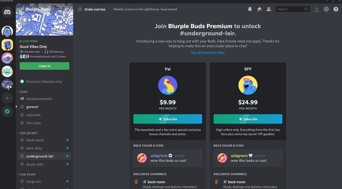Image resolution: width=342 pixels, height=189 pixels.
Task: Open Discord home via logo icon
Action: pos(7,12)
